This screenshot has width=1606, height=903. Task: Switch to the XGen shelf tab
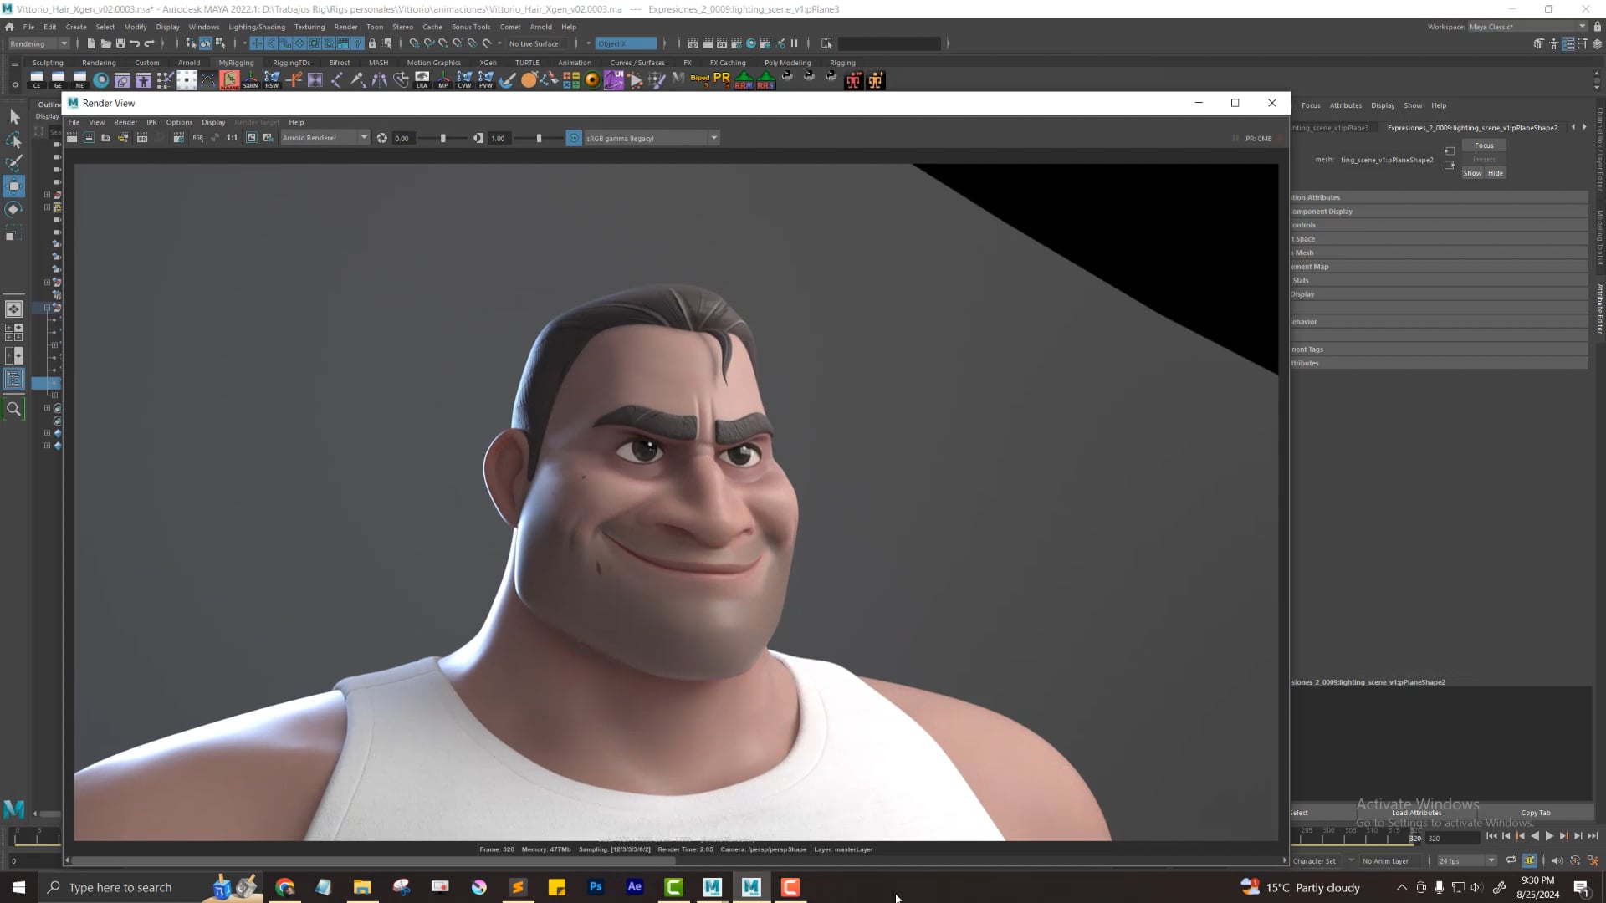point(488,62)
